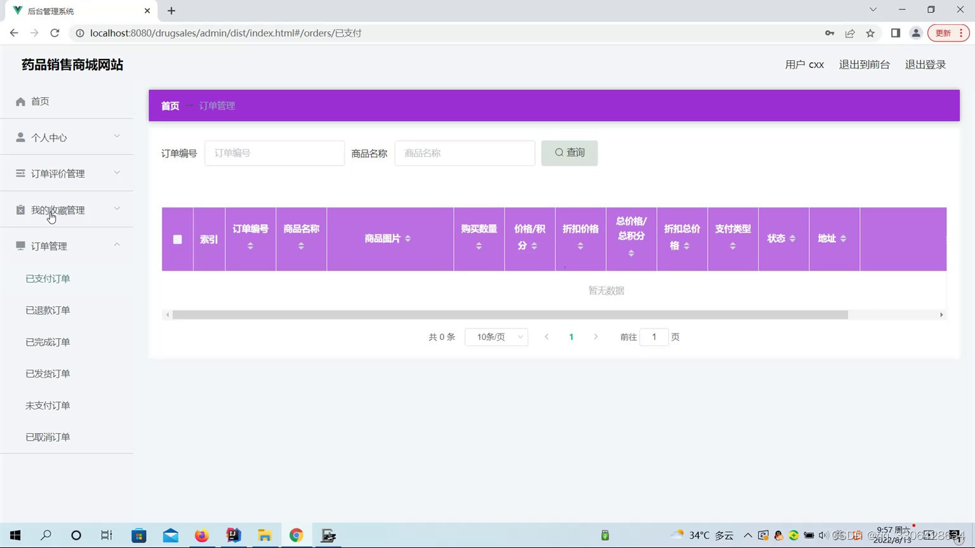Tick the select-all checkbox in table header
Screen dimensions: 975x548
coord(178,239)
